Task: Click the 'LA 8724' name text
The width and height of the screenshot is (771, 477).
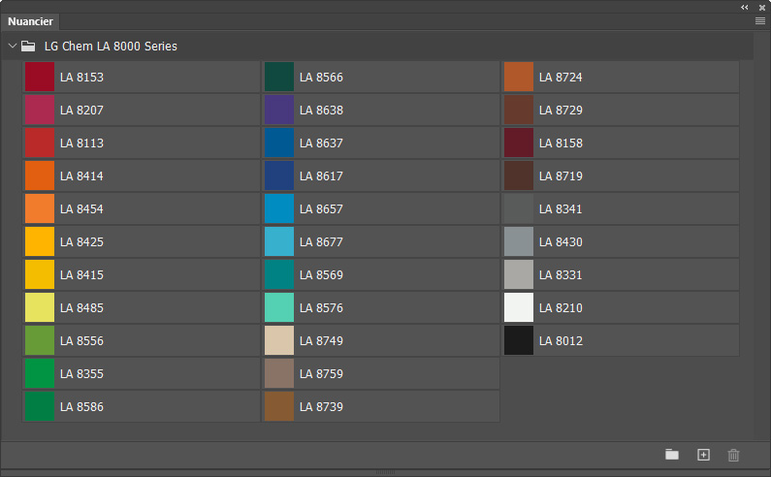Action: pyautogui.click(x=561, y=78)
